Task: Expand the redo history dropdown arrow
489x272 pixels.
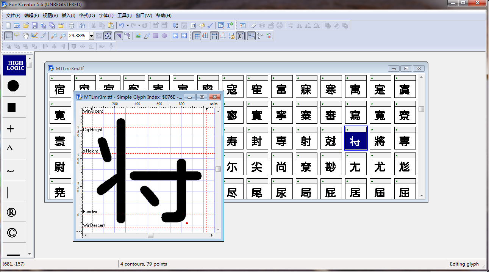Action: pos(139,25)
